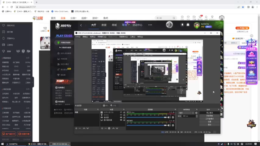Image resolution: width=260 pixels, height=146 pixels.
Task: Open the three-dots more menu in 5E header
Action: tap(150, 25)
